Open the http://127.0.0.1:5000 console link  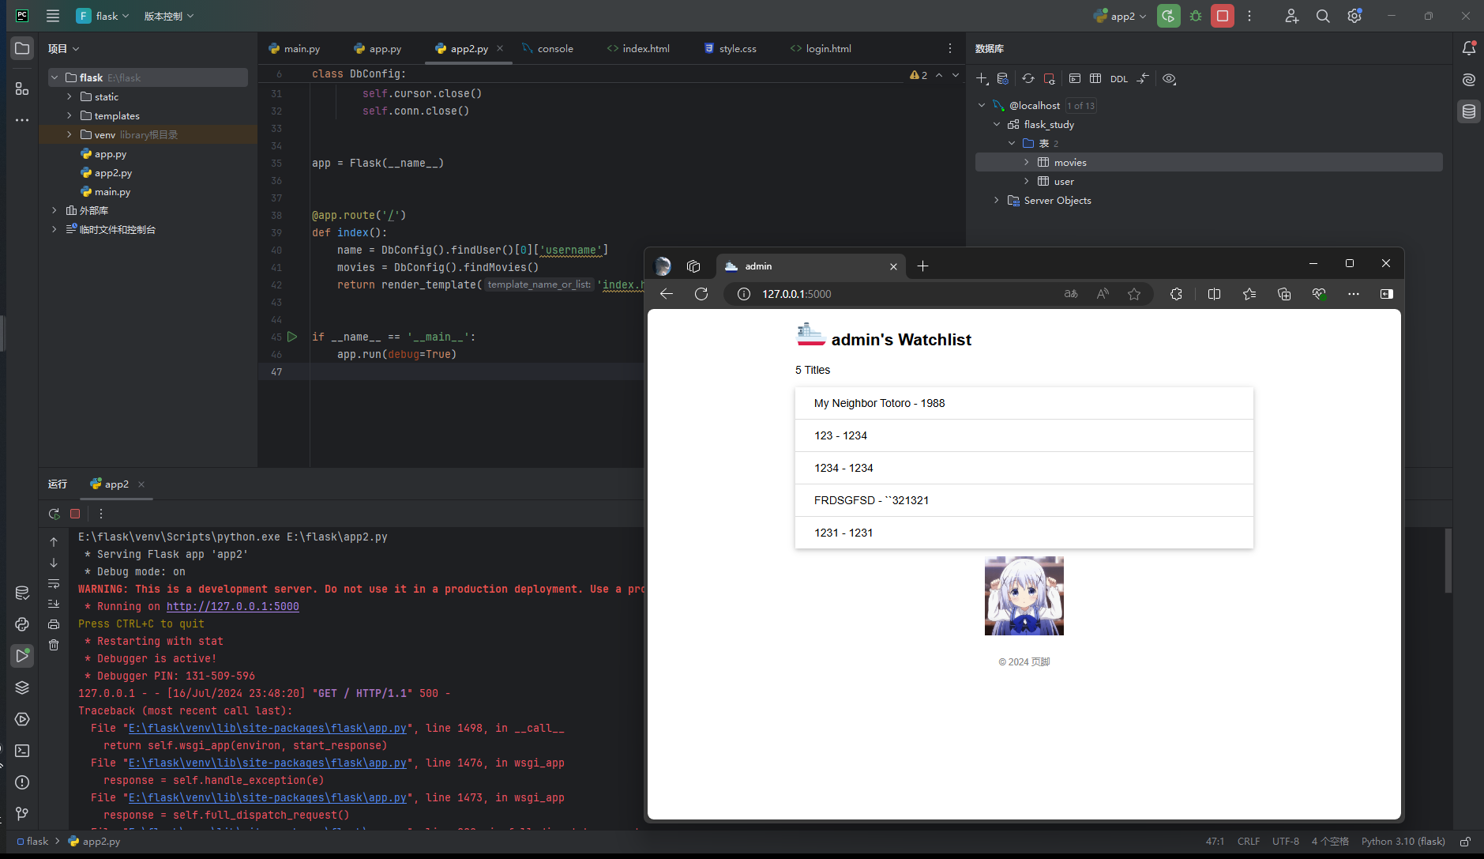click(232, 607)
